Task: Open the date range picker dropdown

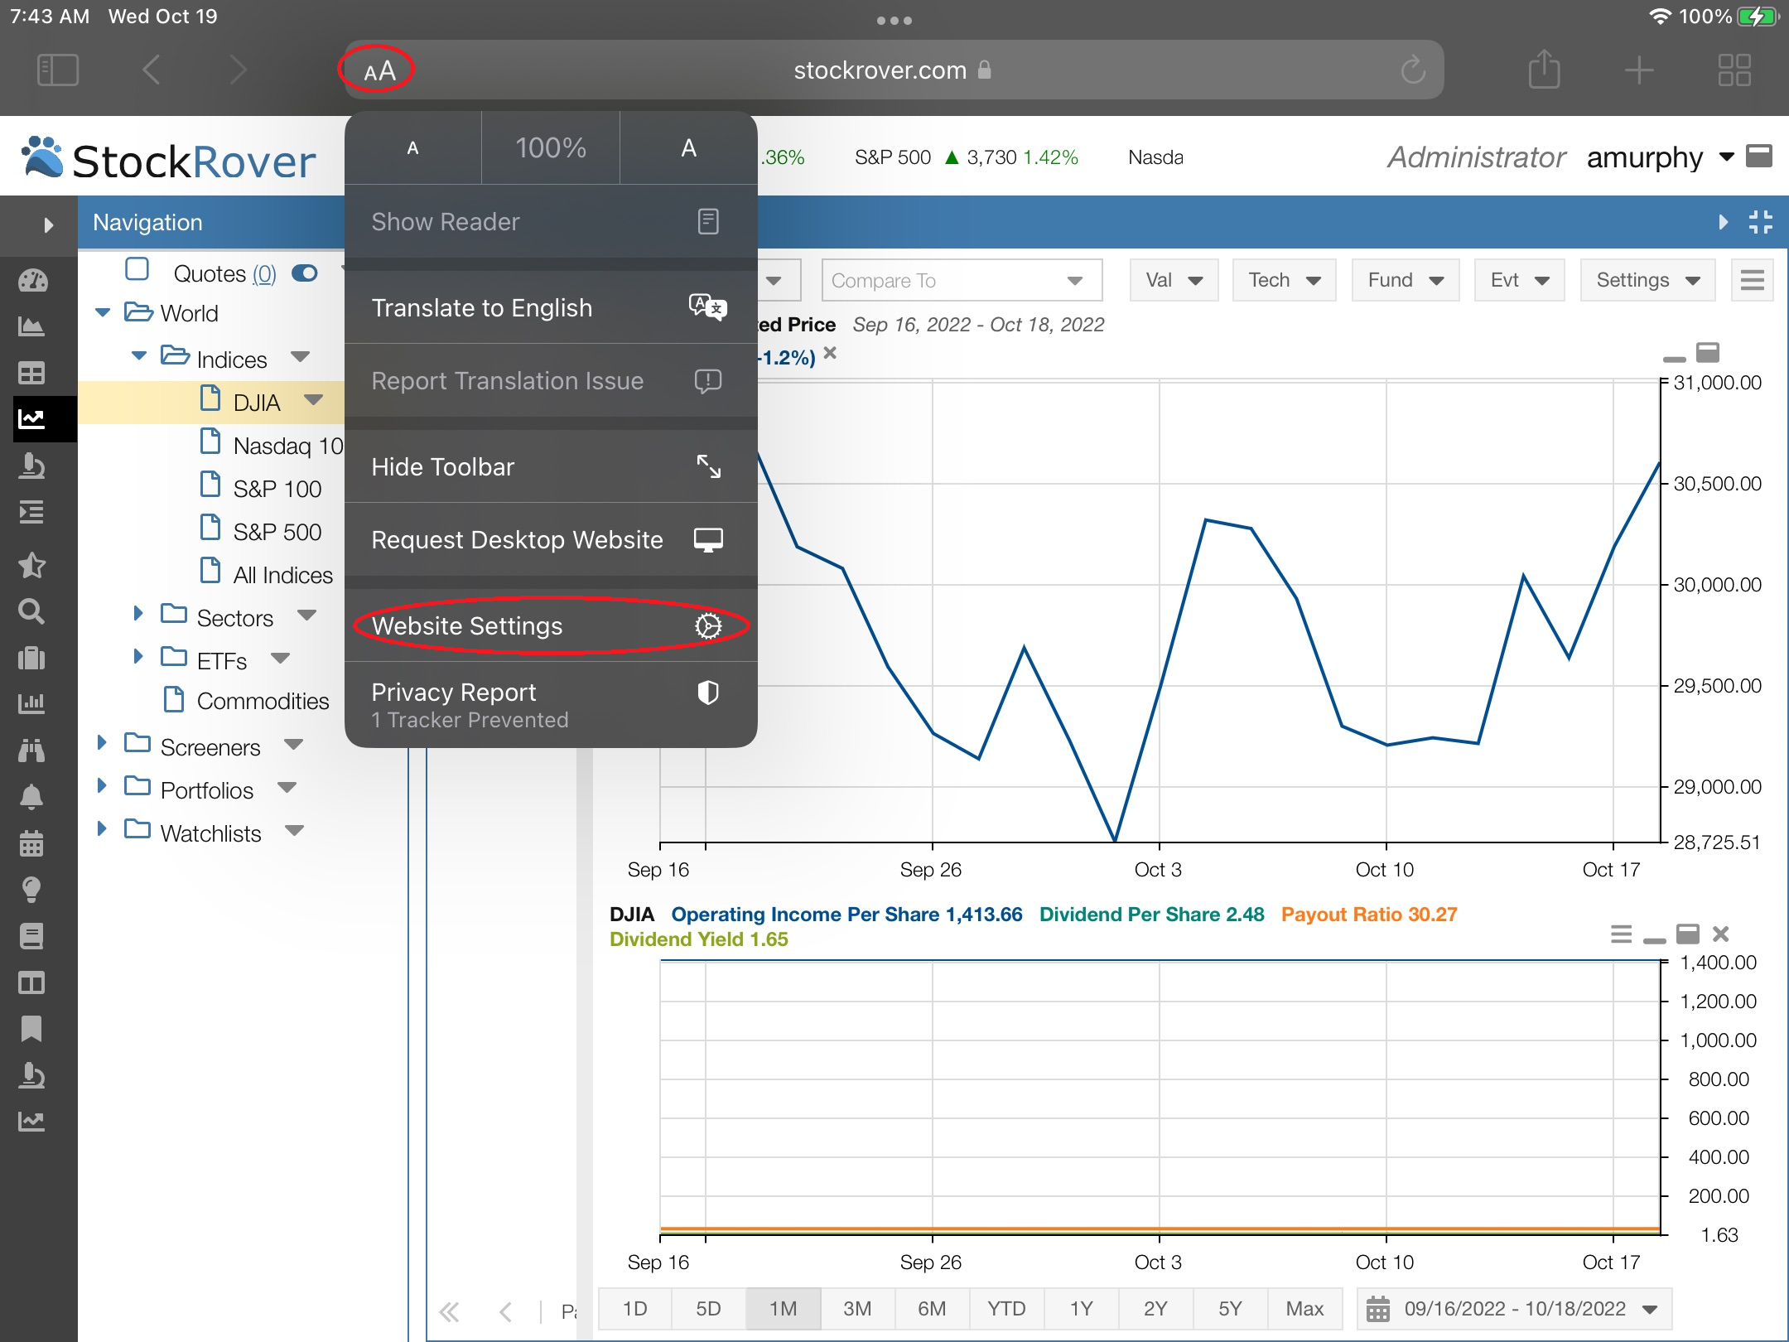Action: 1514,1309
